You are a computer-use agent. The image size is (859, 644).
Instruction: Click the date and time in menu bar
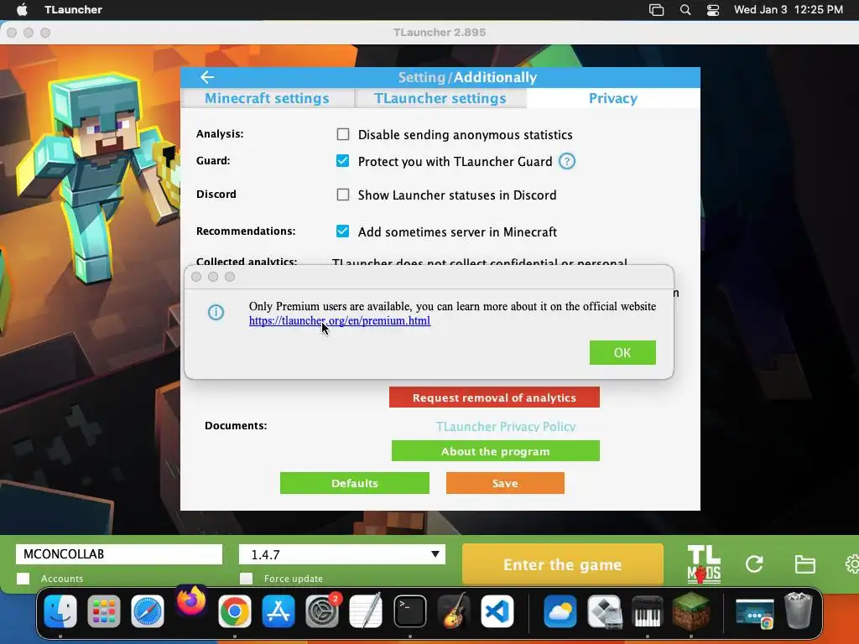(789, 10)
